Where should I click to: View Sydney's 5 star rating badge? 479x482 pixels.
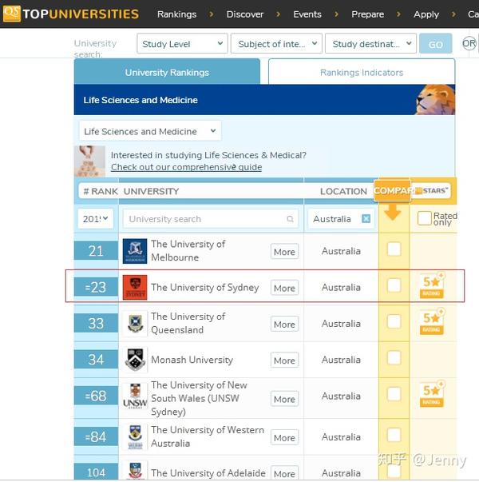click(432, 286)
